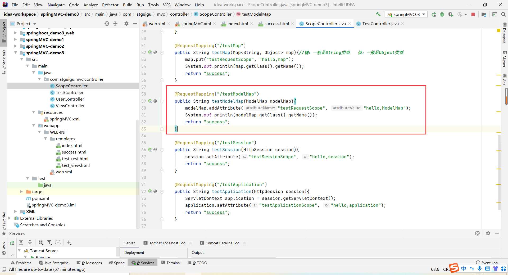Image resolution: width=508 pixels, height=275 pixels.
Task: Collapse all in Project panel toolbar
Action: point(115,24)
